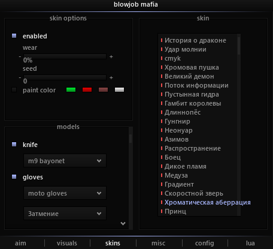Select skin Дикое пламя
273x249 pixels.
[x=186, y=166]
